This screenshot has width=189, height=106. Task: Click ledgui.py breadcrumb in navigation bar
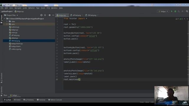(19, 11)
